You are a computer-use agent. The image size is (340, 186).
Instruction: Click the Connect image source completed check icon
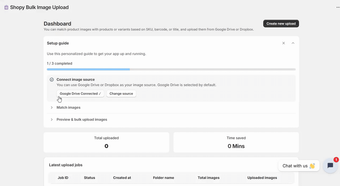(x=52, y=79)
